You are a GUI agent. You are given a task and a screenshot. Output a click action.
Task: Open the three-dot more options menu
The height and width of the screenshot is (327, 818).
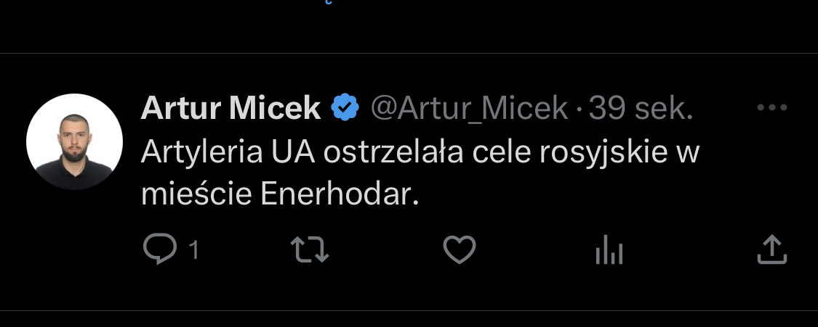(772, 108)
